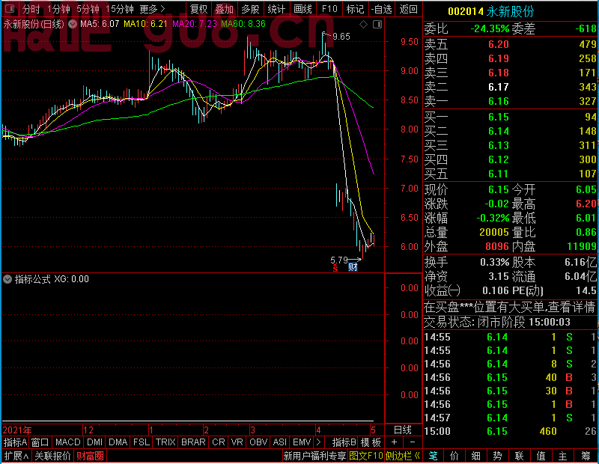Open the 窗口 window count option
Viewport: 599px width, 464px height.
(x=40, y=442)
